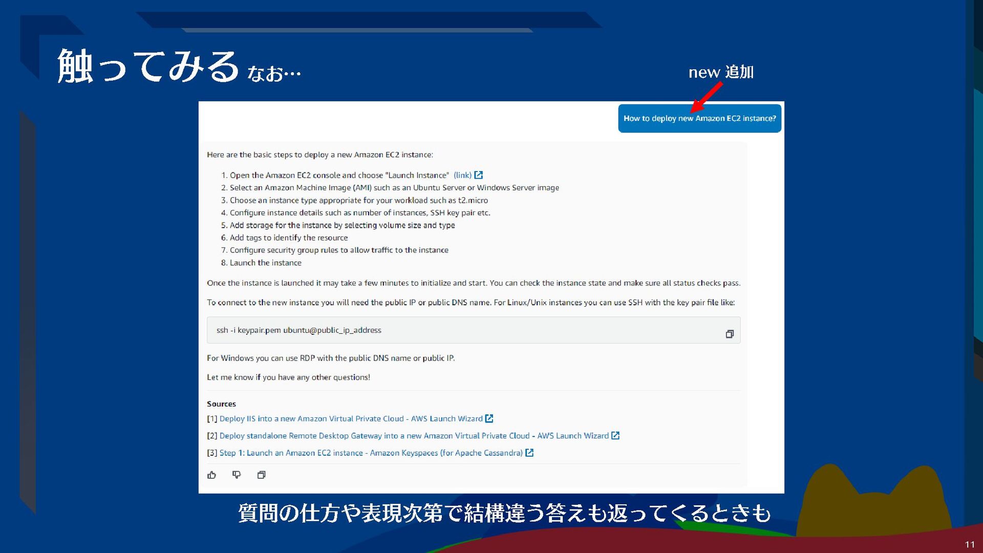Screen dimensions: 983x553
Task: Click step 'Choose an instance type appropriate'
Action: pyautogui.click(x=354, y=200)
